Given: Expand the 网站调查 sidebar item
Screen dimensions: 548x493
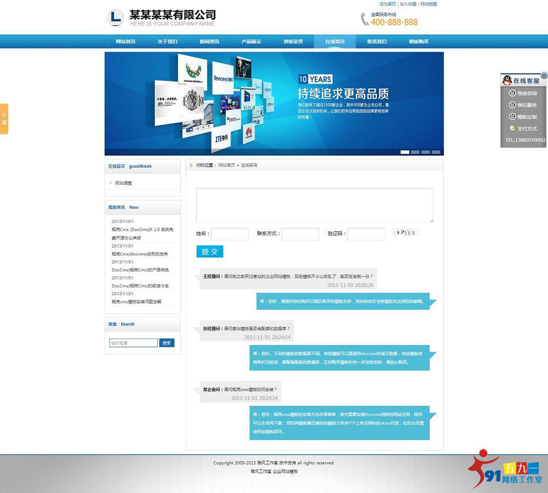Looking at the screenshot, I should click(123, 183).
